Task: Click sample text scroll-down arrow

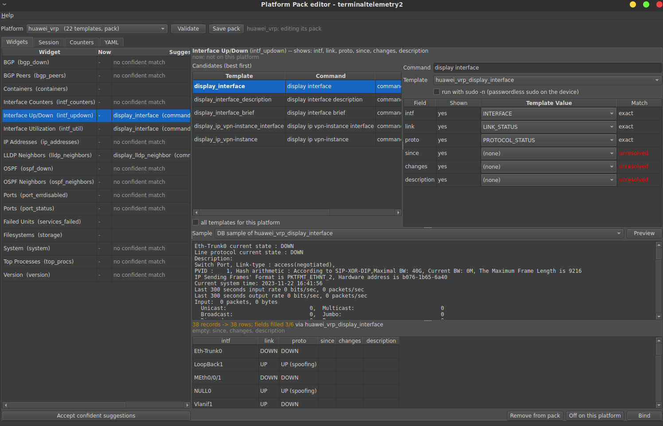Action: [x=659, y=316]
